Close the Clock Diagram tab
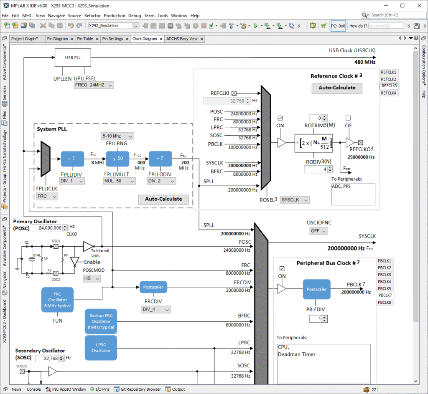Viewport: 428px width, 394px height. pos(161,39)
